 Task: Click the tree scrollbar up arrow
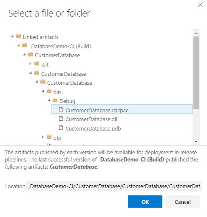coord(196,33)
